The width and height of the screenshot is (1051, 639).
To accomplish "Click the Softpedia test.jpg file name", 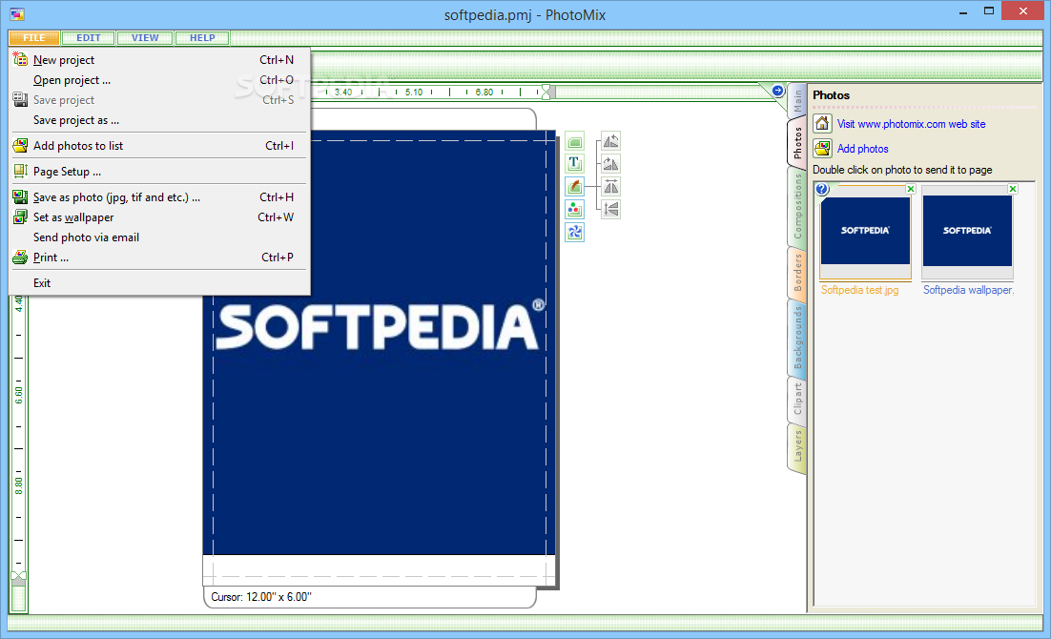I will 859,290.
